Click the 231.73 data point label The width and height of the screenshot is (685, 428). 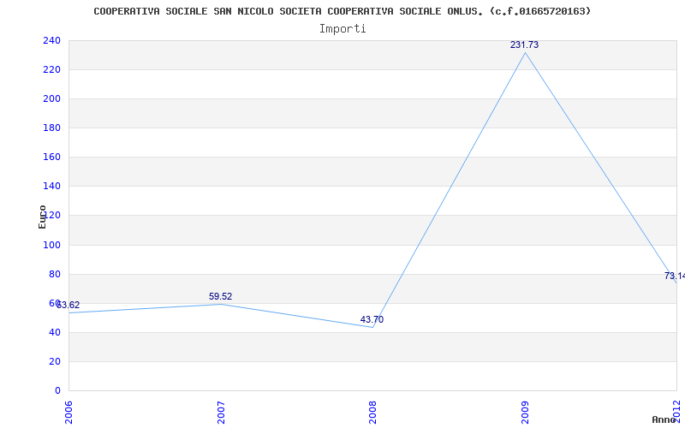pyautogui.click(x=524, y=45)
